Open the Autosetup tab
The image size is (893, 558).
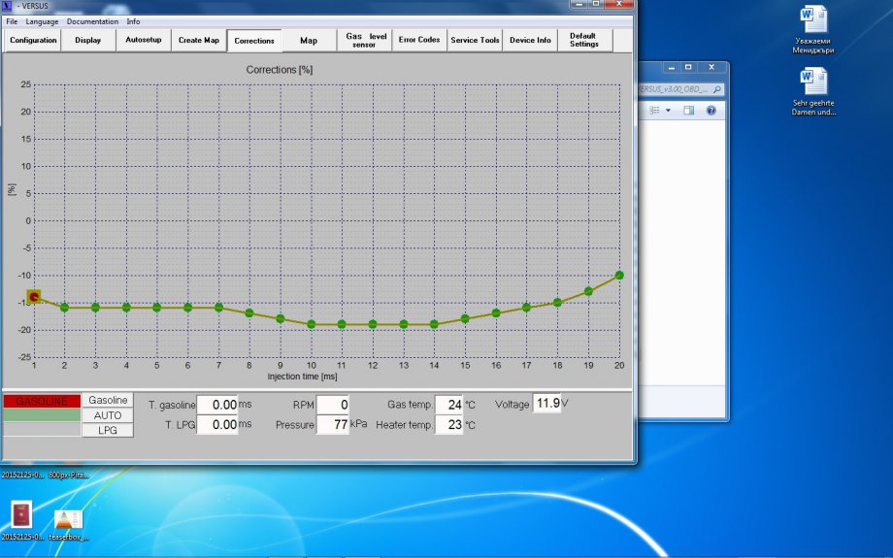[145, 40]
